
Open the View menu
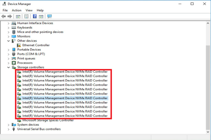click(29, 10)
